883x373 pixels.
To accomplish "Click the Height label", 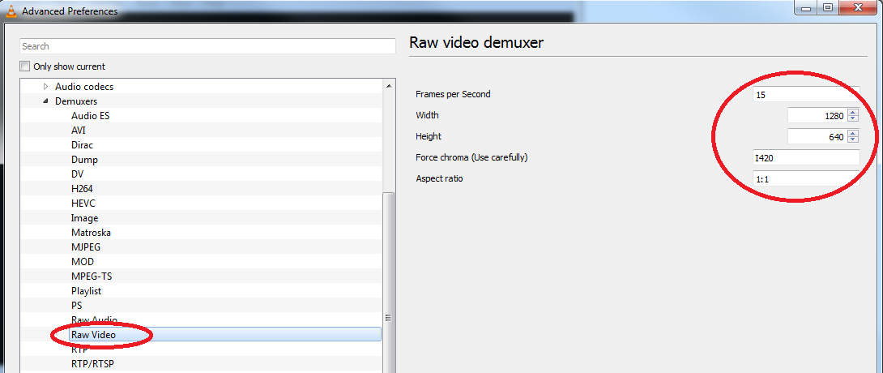I will [429, 136].
